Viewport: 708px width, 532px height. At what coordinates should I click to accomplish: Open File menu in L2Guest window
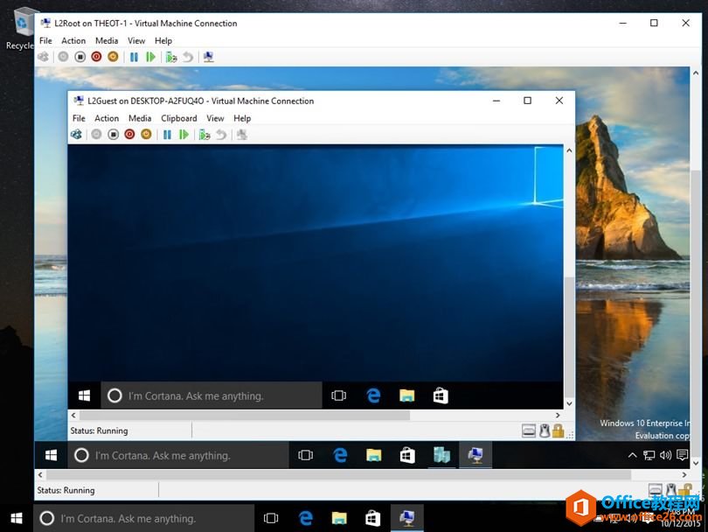79,118
